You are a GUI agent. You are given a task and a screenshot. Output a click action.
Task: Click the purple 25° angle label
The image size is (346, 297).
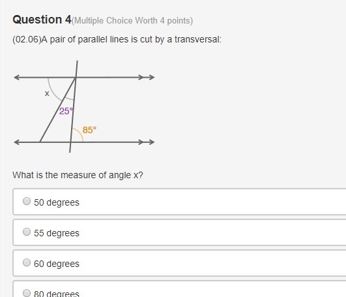click(66, 111)
